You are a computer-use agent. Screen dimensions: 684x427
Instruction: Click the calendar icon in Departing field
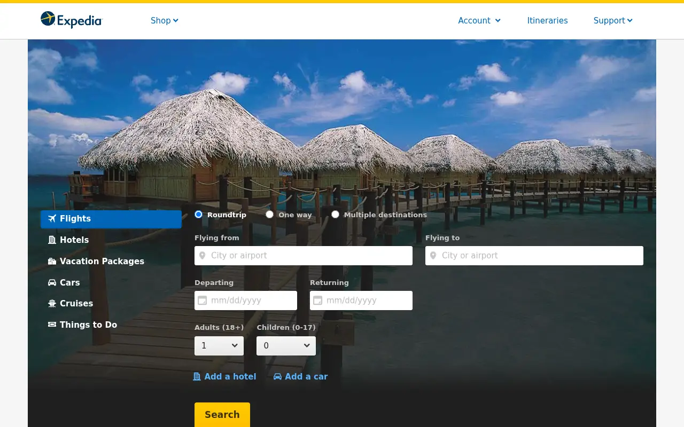tap(202, 301)
